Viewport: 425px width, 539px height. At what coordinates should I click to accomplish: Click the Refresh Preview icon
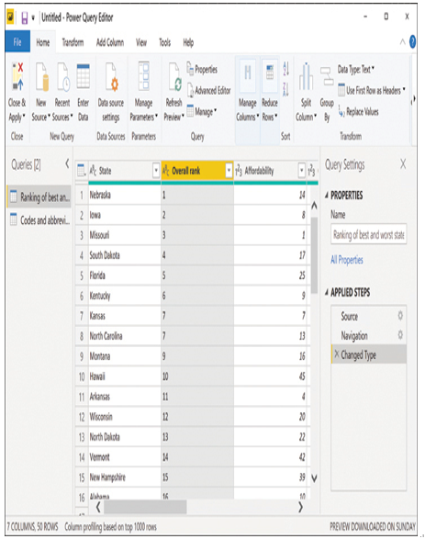[174, 77]
